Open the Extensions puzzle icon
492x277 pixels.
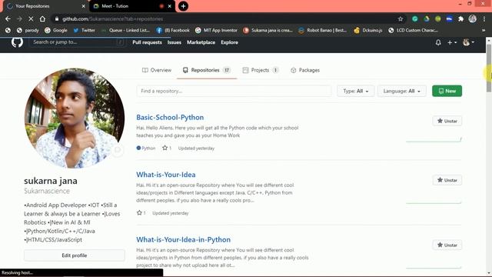tap(460, 18)
